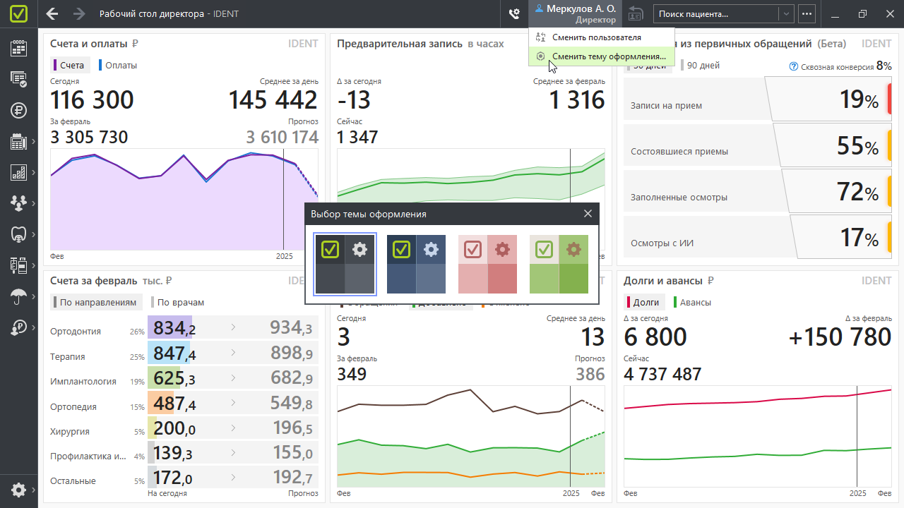This screenshot has height=508, width=904.
Task: Open the settings gear in sidebar
Action: click(18, 490)
